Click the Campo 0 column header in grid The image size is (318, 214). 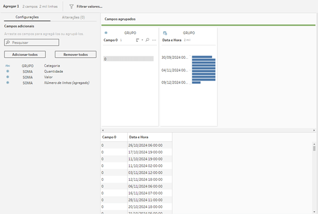(114, 137)
